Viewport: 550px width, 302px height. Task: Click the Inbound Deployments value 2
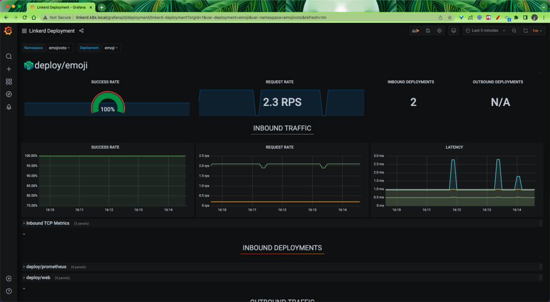pos(413,102)
